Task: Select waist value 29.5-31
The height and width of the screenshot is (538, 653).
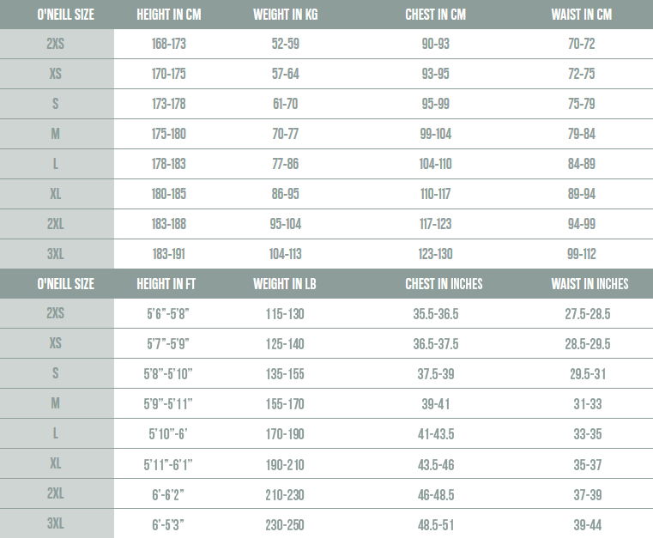Action: [588, 373]
